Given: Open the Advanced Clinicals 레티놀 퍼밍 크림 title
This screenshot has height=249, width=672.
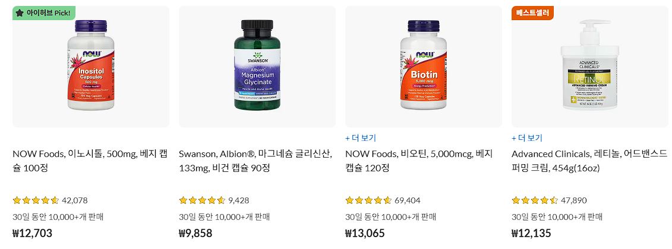Looking at the screenshot, I should coord(590,161).
